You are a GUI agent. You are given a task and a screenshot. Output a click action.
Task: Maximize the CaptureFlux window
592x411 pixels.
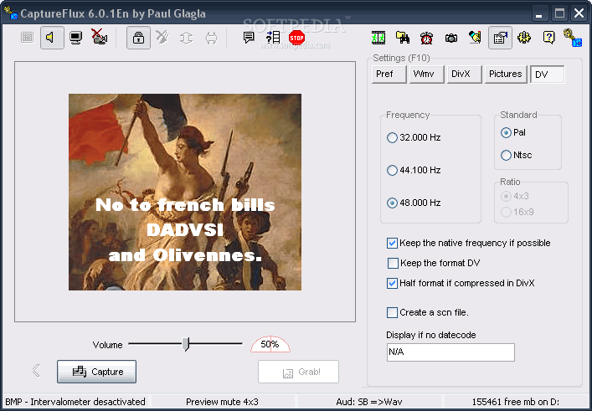point(559,14)
